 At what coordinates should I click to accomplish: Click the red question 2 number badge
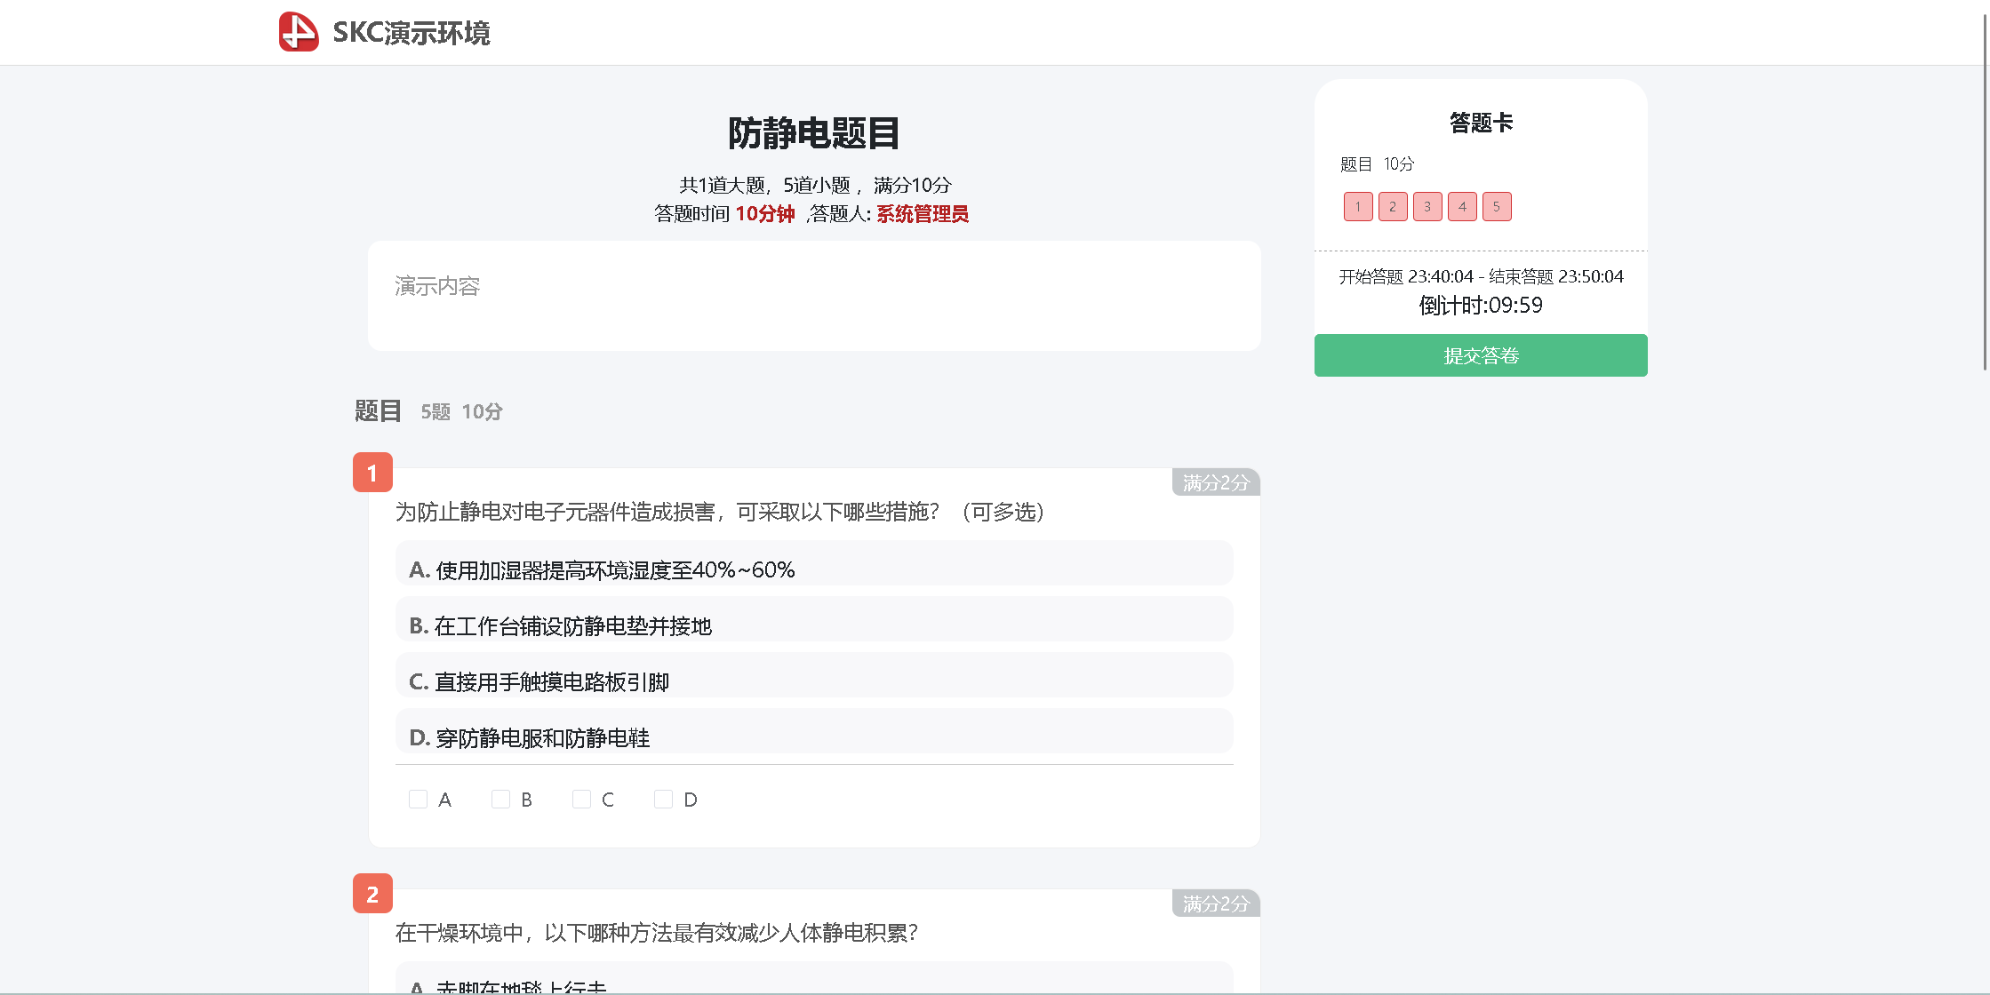click(x=372, y=894)
